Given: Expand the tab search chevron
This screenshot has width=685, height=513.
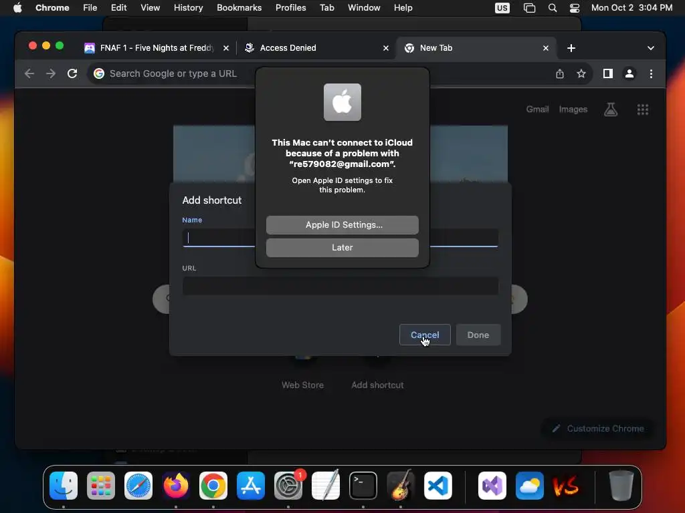Looking at the screenshot, I should pos(650,48).
